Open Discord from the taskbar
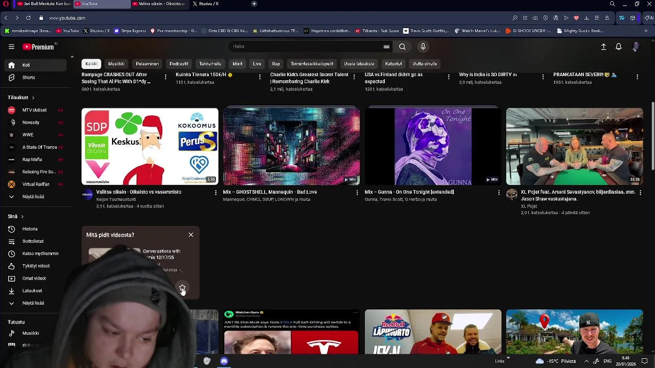This screenshot has height=368, width=655. 224,361
